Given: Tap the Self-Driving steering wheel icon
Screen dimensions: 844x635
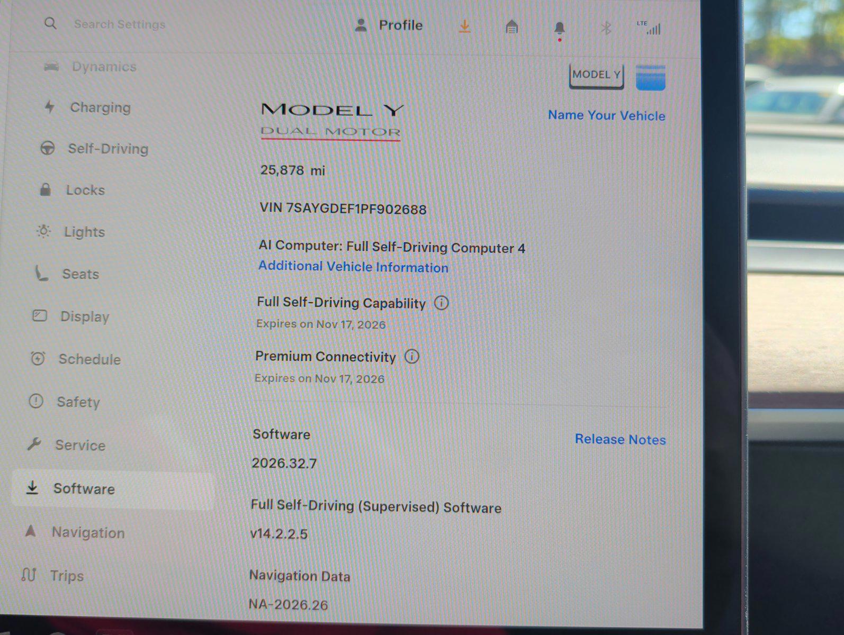Looking at the screenshot, I should [x=48, y=148].
